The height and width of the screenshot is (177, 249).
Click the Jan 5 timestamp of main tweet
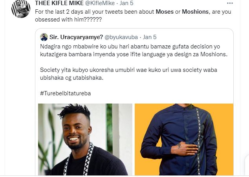tap(126, 3)
